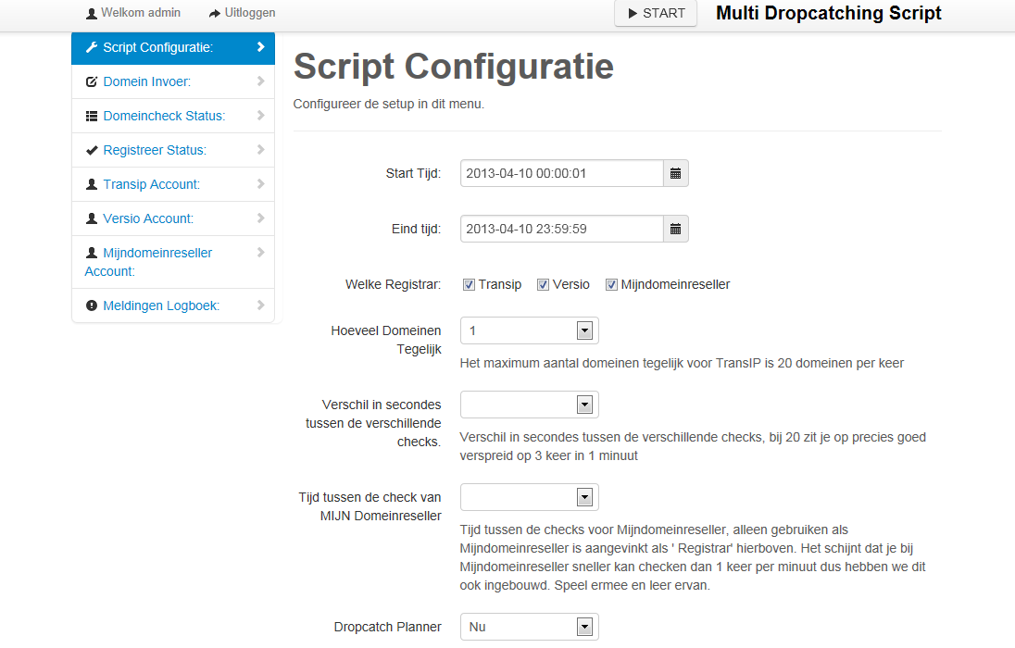Open the Hoeveel Domeinen Tegelijk dropdown
This screenshot has height=648, width=1015.
pyautogui.click(x=529, y=330)
